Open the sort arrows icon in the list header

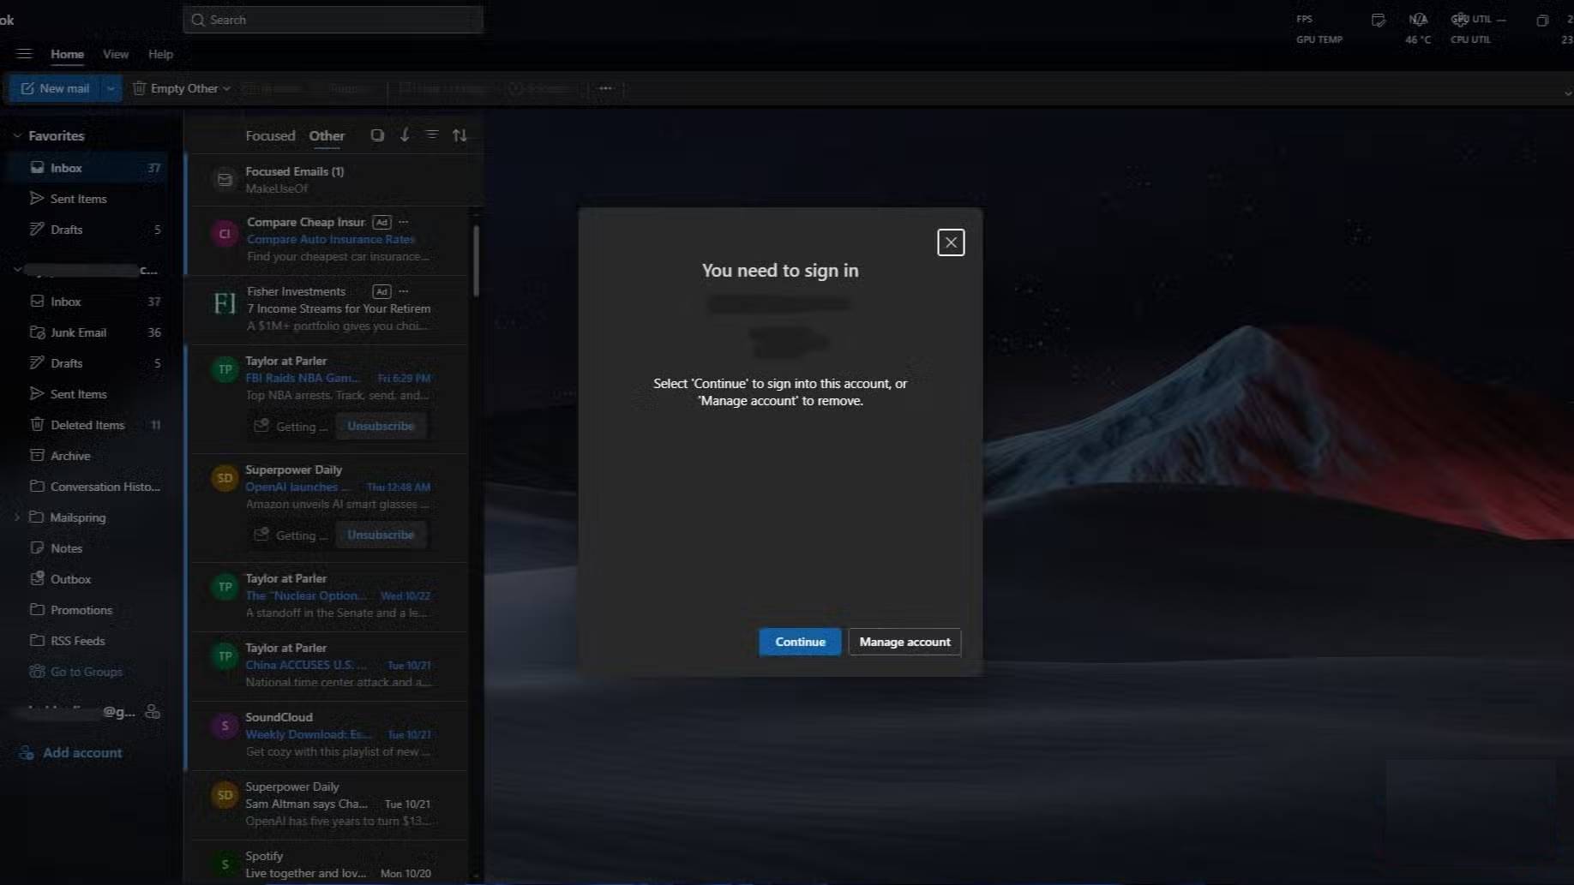coord(460,135)
